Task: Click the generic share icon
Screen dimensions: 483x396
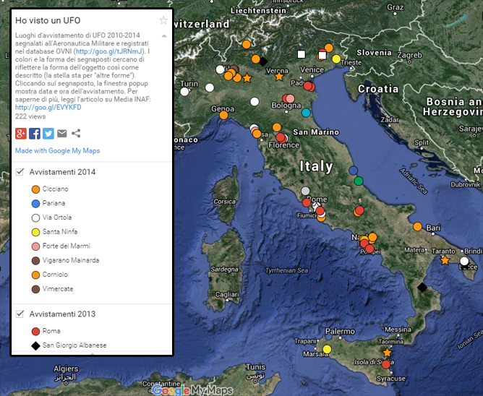Action: [x=76, y=133]
